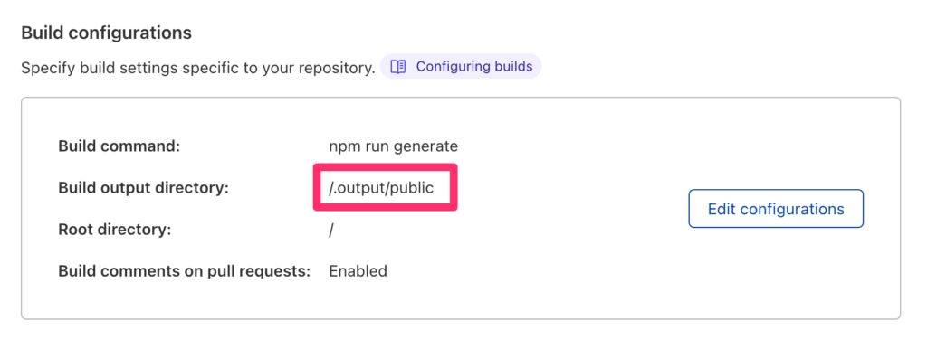Click the 'Specify build settings' description text
Viewport: 927px width, 349px height.
[198, 68]
